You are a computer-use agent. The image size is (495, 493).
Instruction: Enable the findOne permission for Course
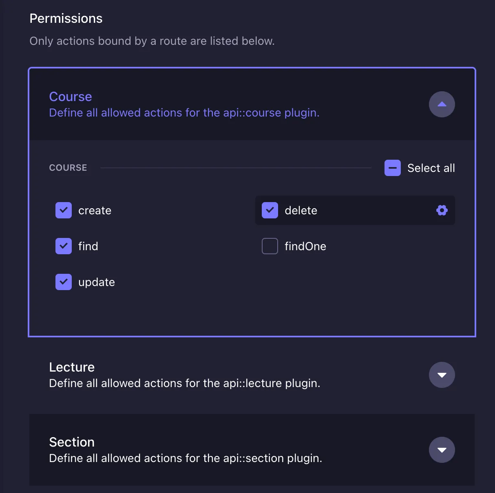[x=270, y=246]
